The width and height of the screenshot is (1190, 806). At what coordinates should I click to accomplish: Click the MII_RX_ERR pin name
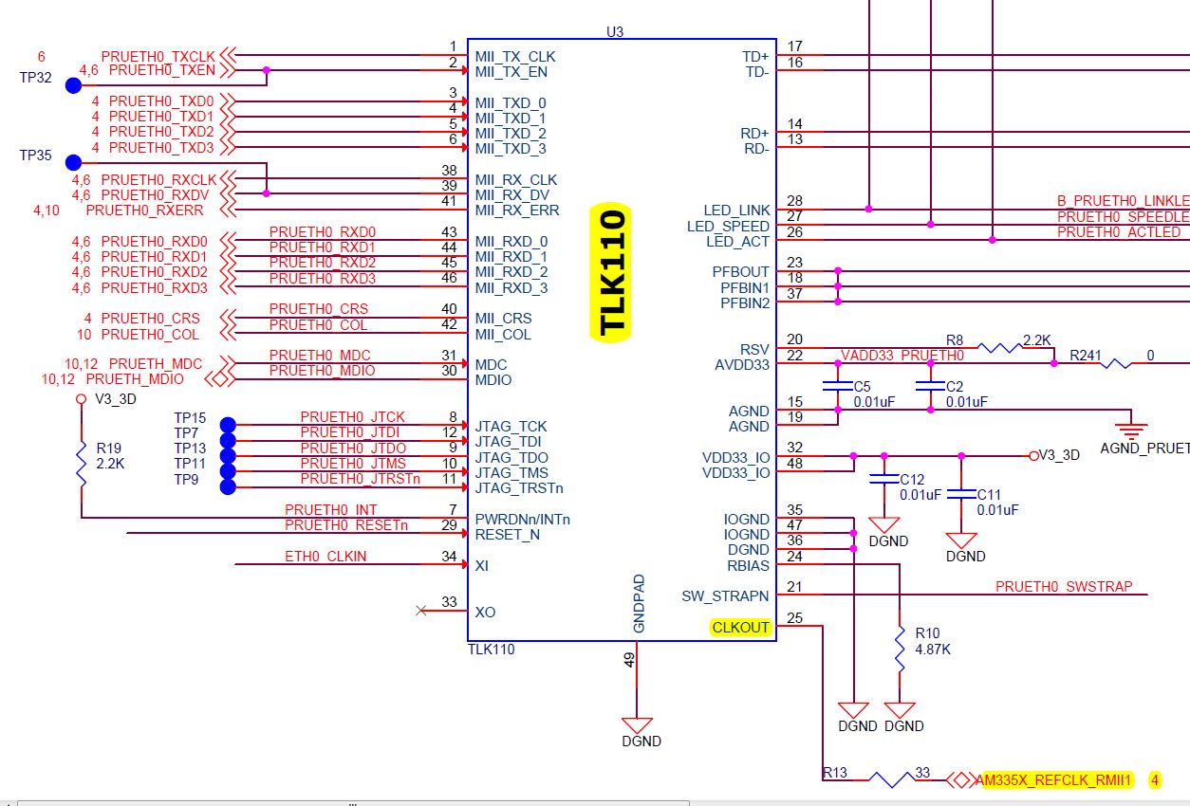[517, 211]
